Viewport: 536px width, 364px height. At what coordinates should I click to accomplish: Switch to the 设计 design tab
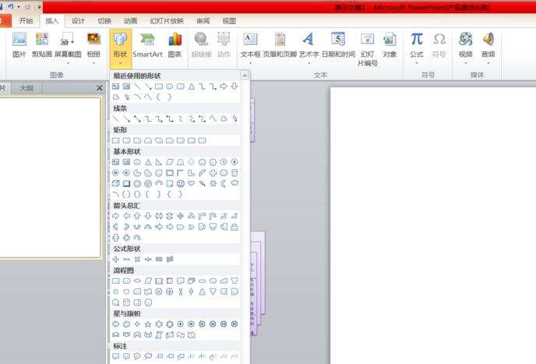[x=78, y=21]
